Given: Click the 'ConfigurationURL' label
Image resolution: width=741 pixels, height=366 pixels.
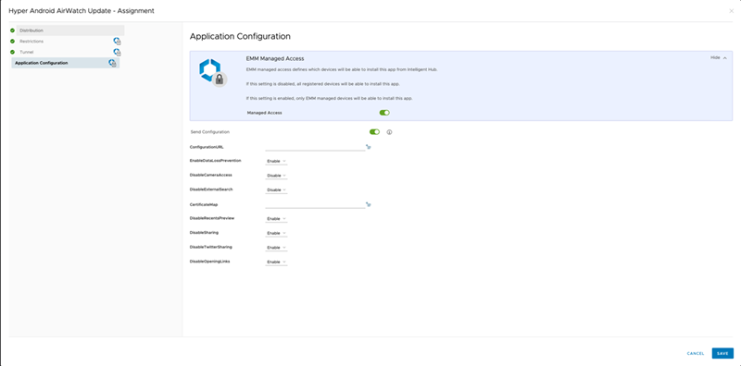Looking at the screenshot, I should pos(207,147).
